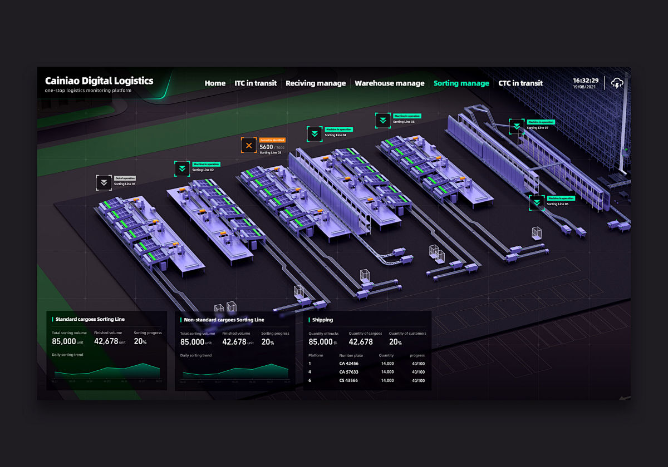Click platform number 4 in Shipping table

click(x=310, y=372)
